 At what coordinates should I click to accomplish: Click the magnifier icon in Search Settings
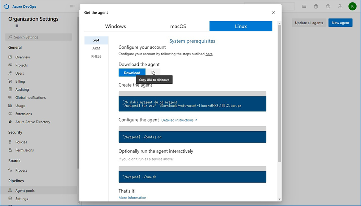pyautogui.click(x=10, y=37)
